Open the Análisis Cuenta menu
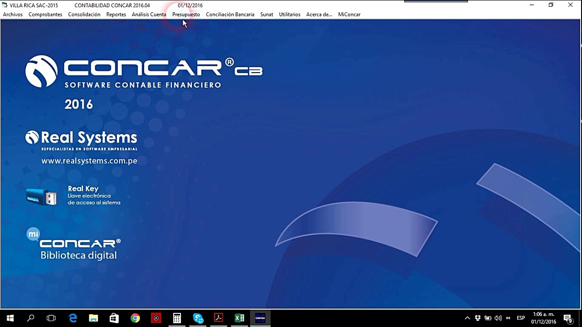The image size is (582, 327). pyautogui.click(x=149, y=15)
